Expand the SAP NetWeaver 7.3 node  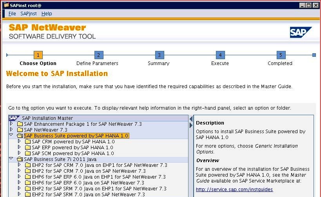click(x=11, y=130)
